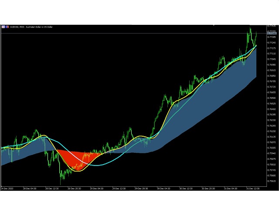Screen dimensions: 279x209
Task: Select the AUDUSD, M15 chart title text
Action: pyautogui.click(x=31, y=27)
